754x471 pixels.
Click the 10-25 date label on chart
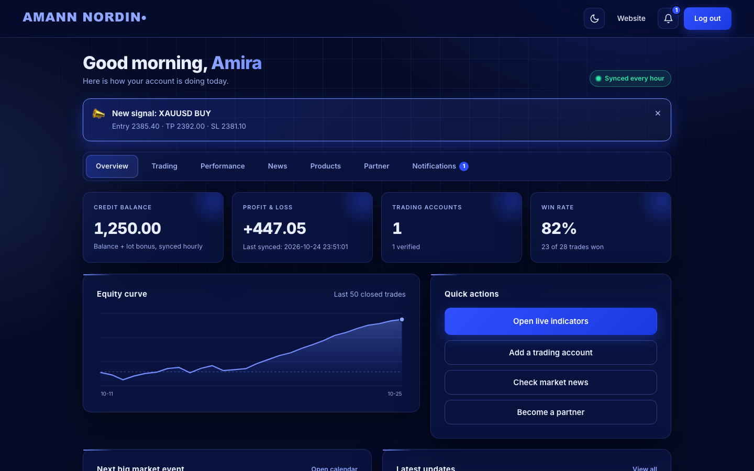pos(395,394)
